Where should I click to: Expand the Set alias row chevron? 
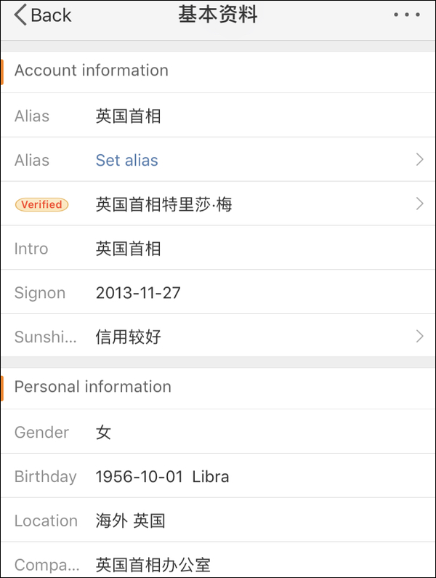click(x=419, y=160)
